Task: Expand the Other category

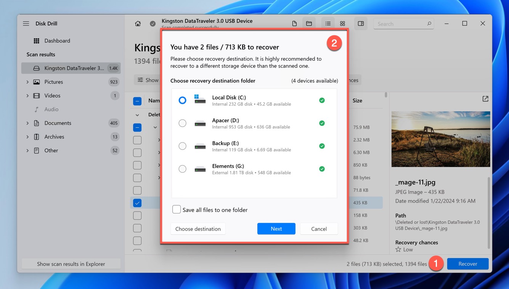Action: tap(27, 151)
